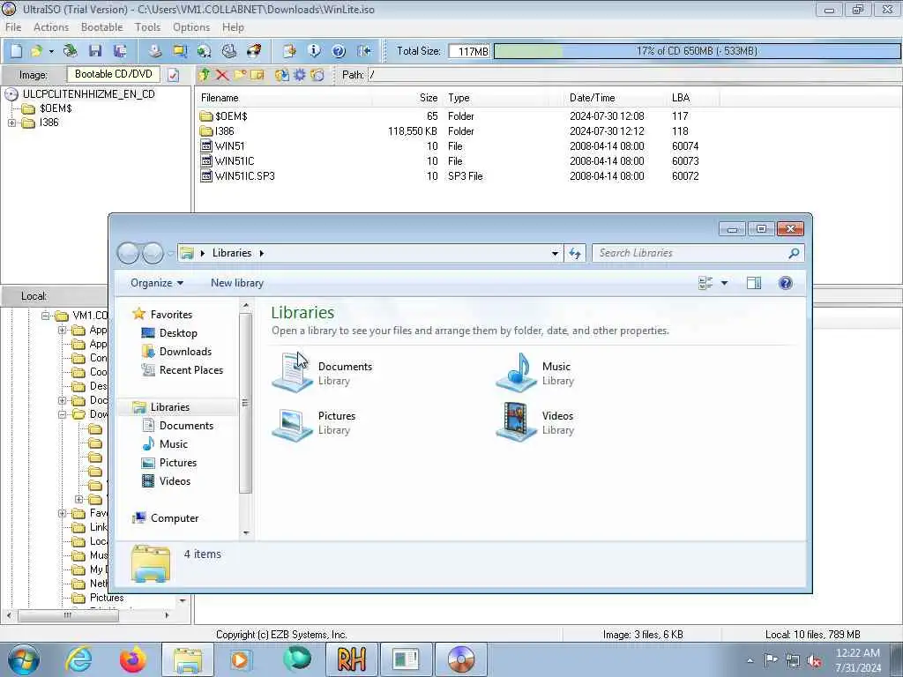This screenshot has width=903, height=677.
Task: Launch Firefox from the taskbar
Action: coord(133,659)
